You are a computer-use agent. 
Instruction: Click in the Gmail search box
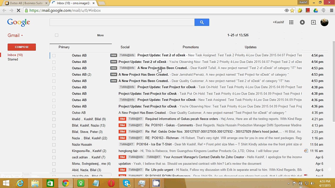(122, 22)
